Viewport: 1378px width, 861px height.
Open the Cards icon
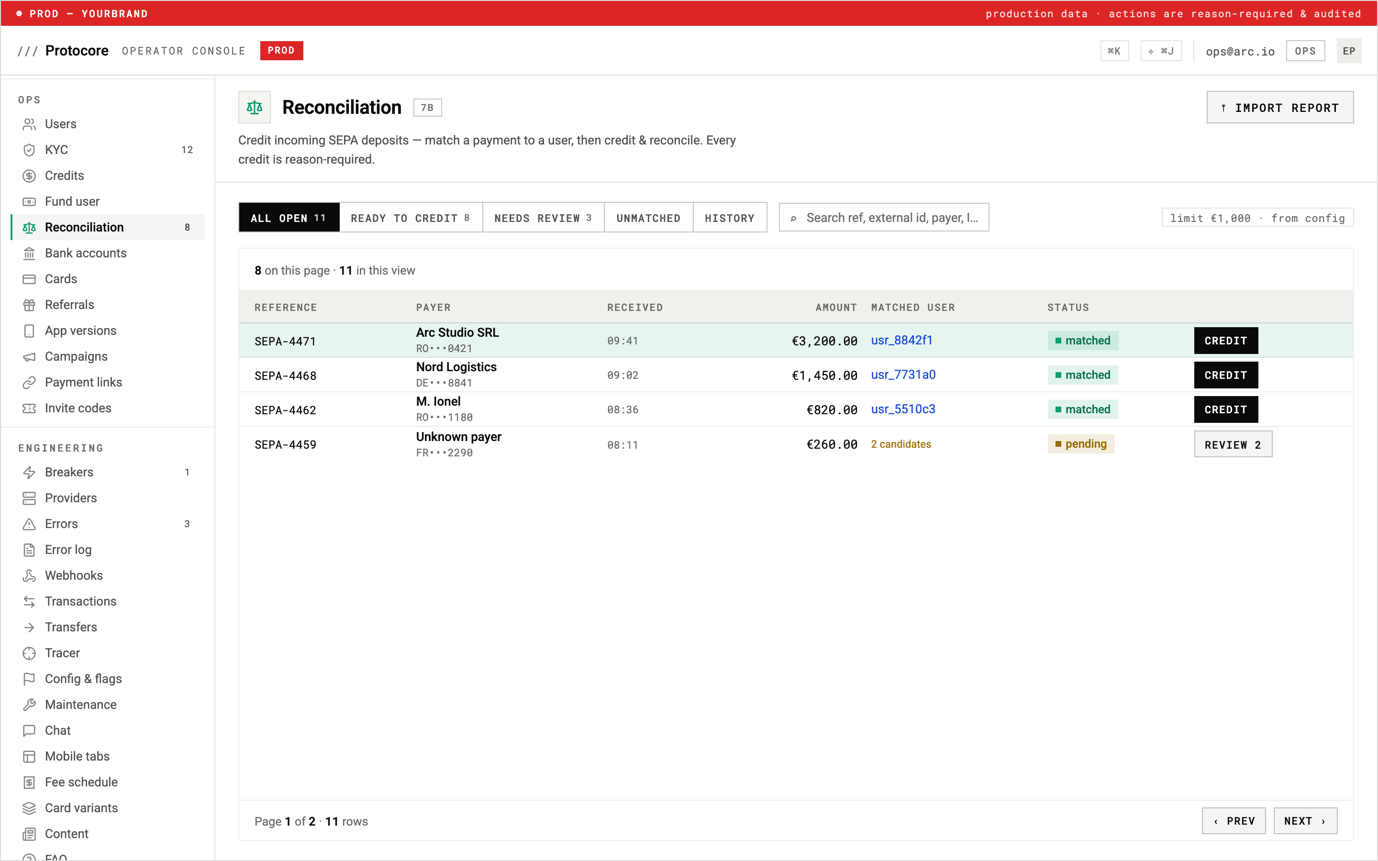click(x=29, y=279)
